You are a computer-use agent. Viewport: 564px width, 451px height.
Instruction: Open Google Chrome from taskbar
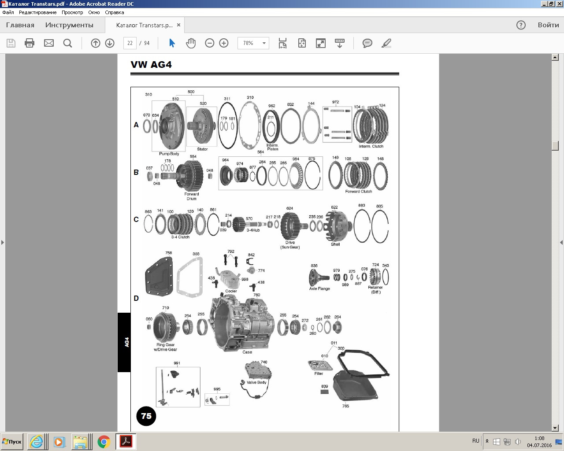[x=104, y=442]
